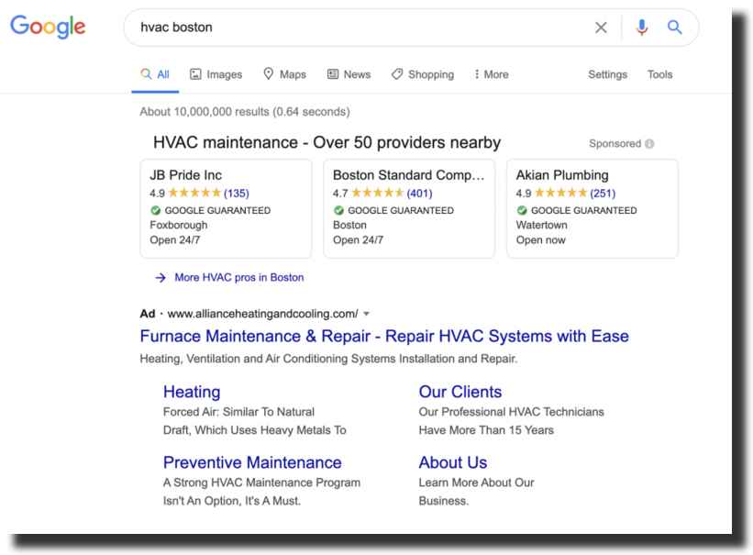
Task: Click the Google Guaranteed badge for Akian Plumbing
Action: click(x=577, y=210)
